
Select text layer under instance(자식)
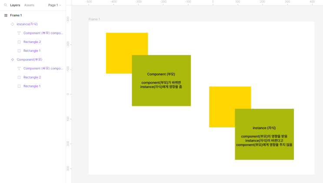click(43, 33)
